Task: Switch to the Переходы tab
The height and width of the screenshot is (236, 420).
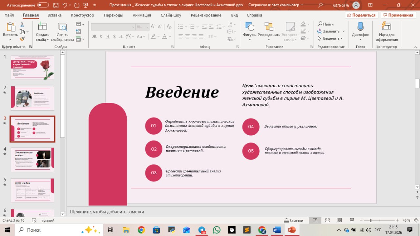Action: click(113, 15)
